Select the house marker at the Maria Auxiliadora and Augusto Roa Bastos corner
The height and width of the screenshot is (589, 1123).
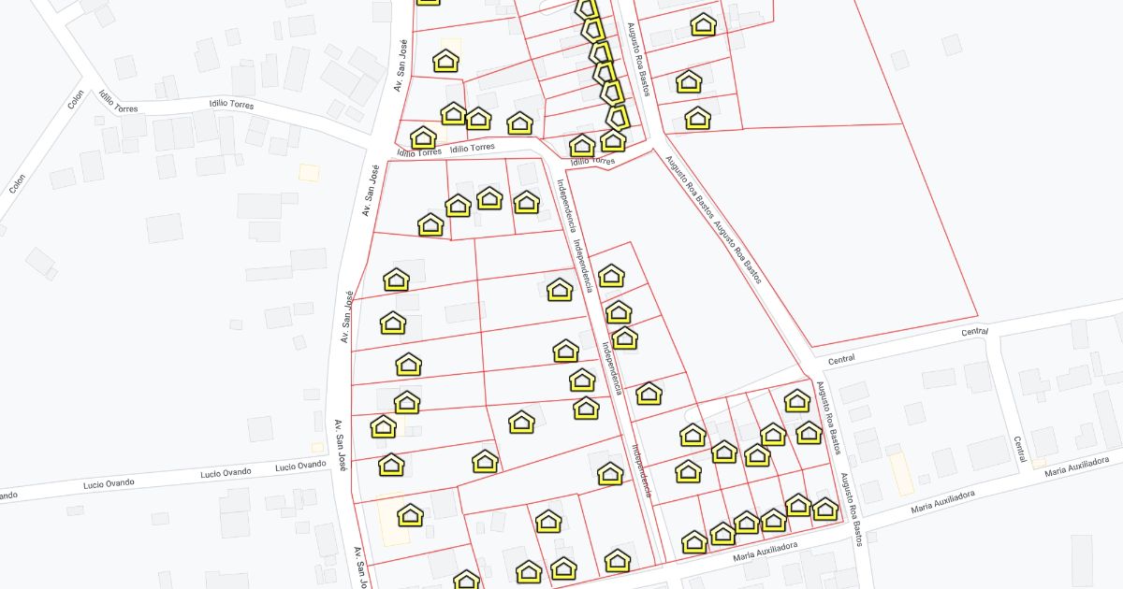point(824,509)
